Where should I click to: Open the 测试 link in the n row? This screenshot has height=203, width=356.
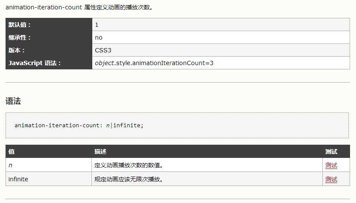pyautogui.click(x=331, y=165)
